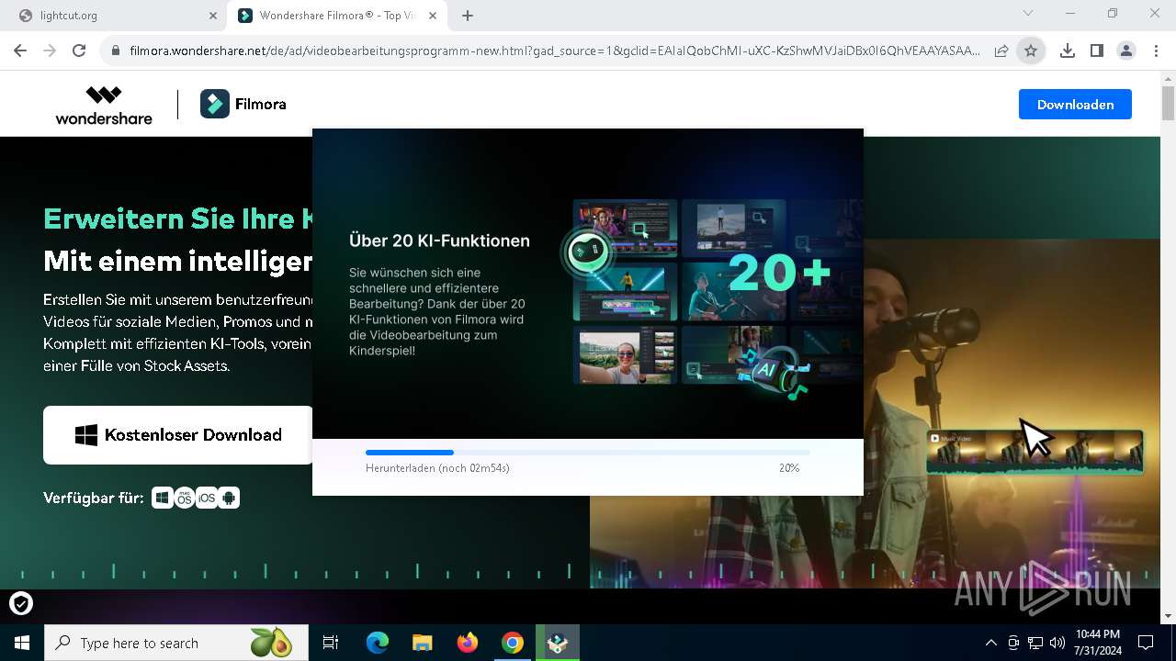The height and width of the screenshot is (661, 1176).
Task: Click Herunterladen remaining time text
Action: coord(437,468)
